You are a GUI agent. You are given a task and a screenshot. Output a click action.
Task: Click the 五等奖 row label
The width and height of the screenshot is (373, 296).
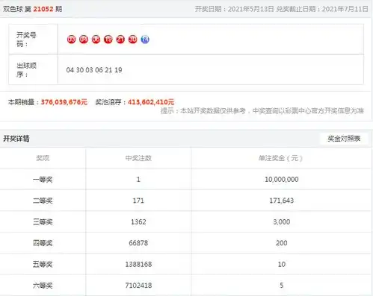click(43, 264)
